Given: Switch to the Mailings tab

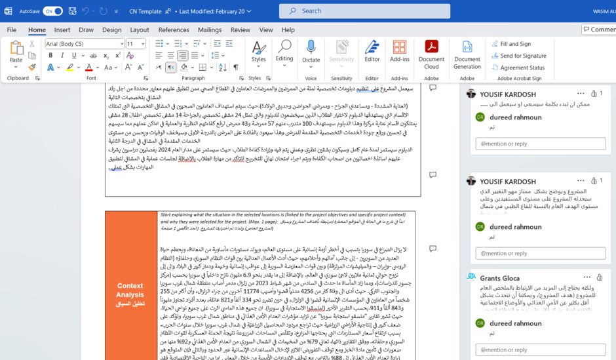Looking at the screenshot, I should 210,30.
